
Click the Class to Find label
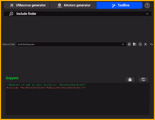tap(8, 44)
